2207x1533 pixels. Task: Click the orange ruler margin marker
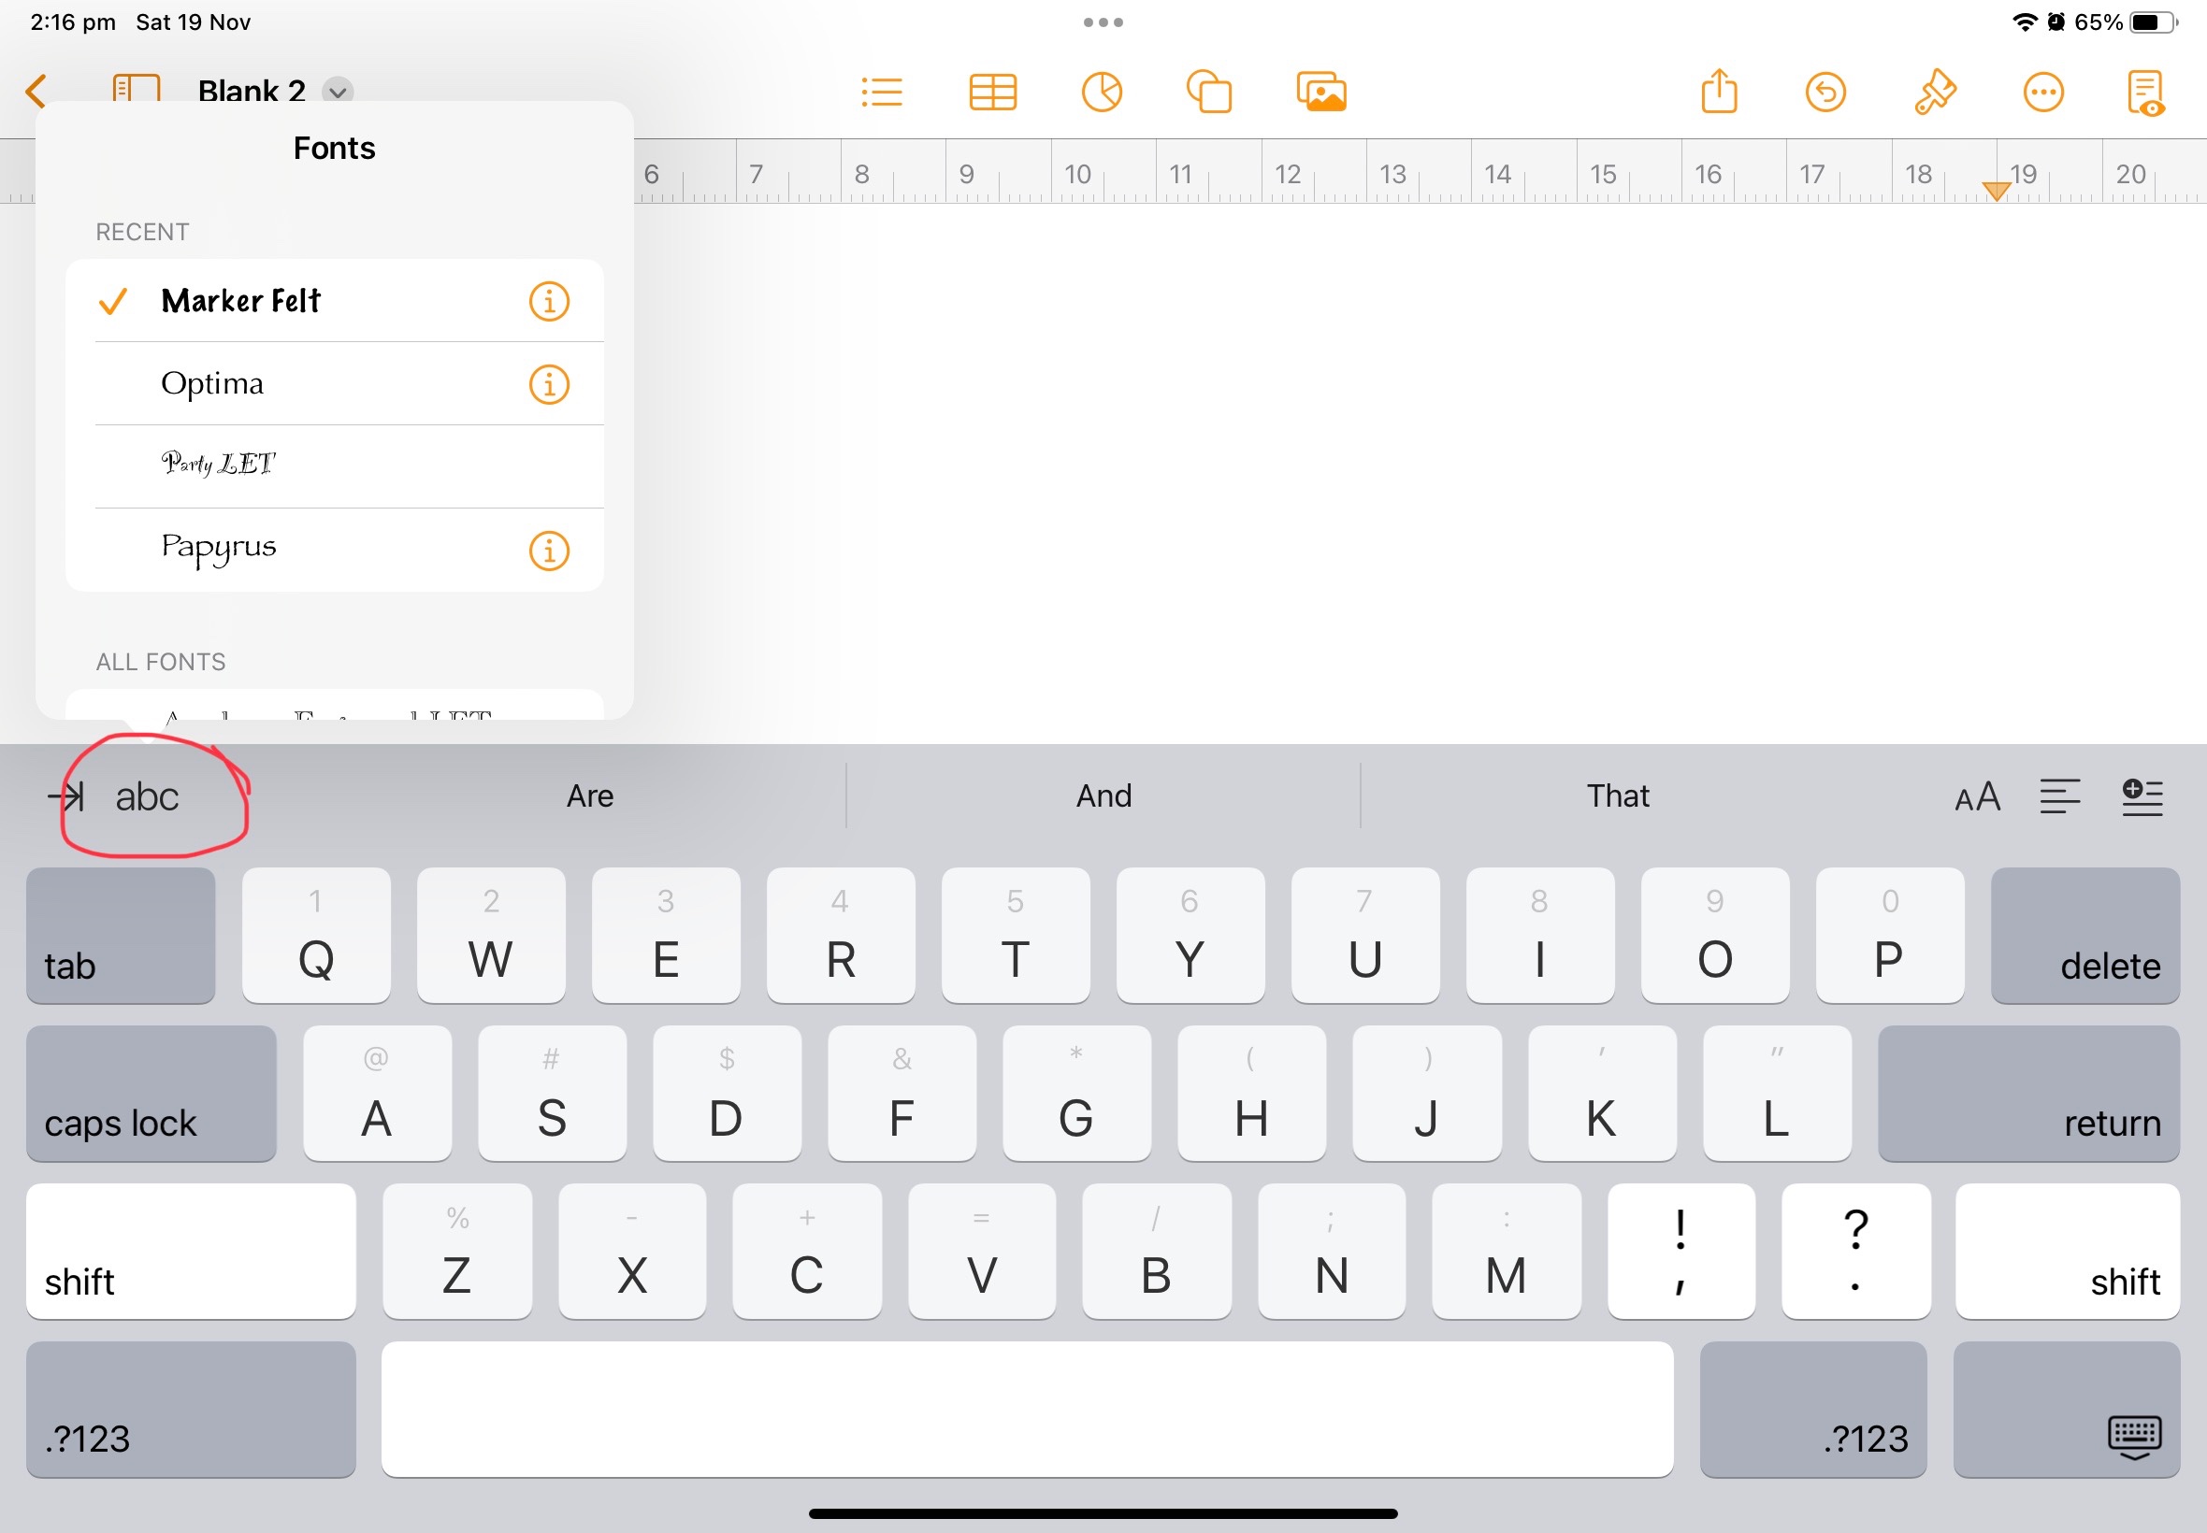click(1996, 190)
